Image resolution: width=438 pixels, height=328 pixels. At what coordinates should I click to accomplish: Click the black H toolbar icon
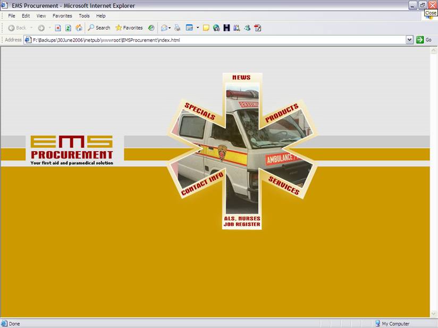tap(226, 28)
